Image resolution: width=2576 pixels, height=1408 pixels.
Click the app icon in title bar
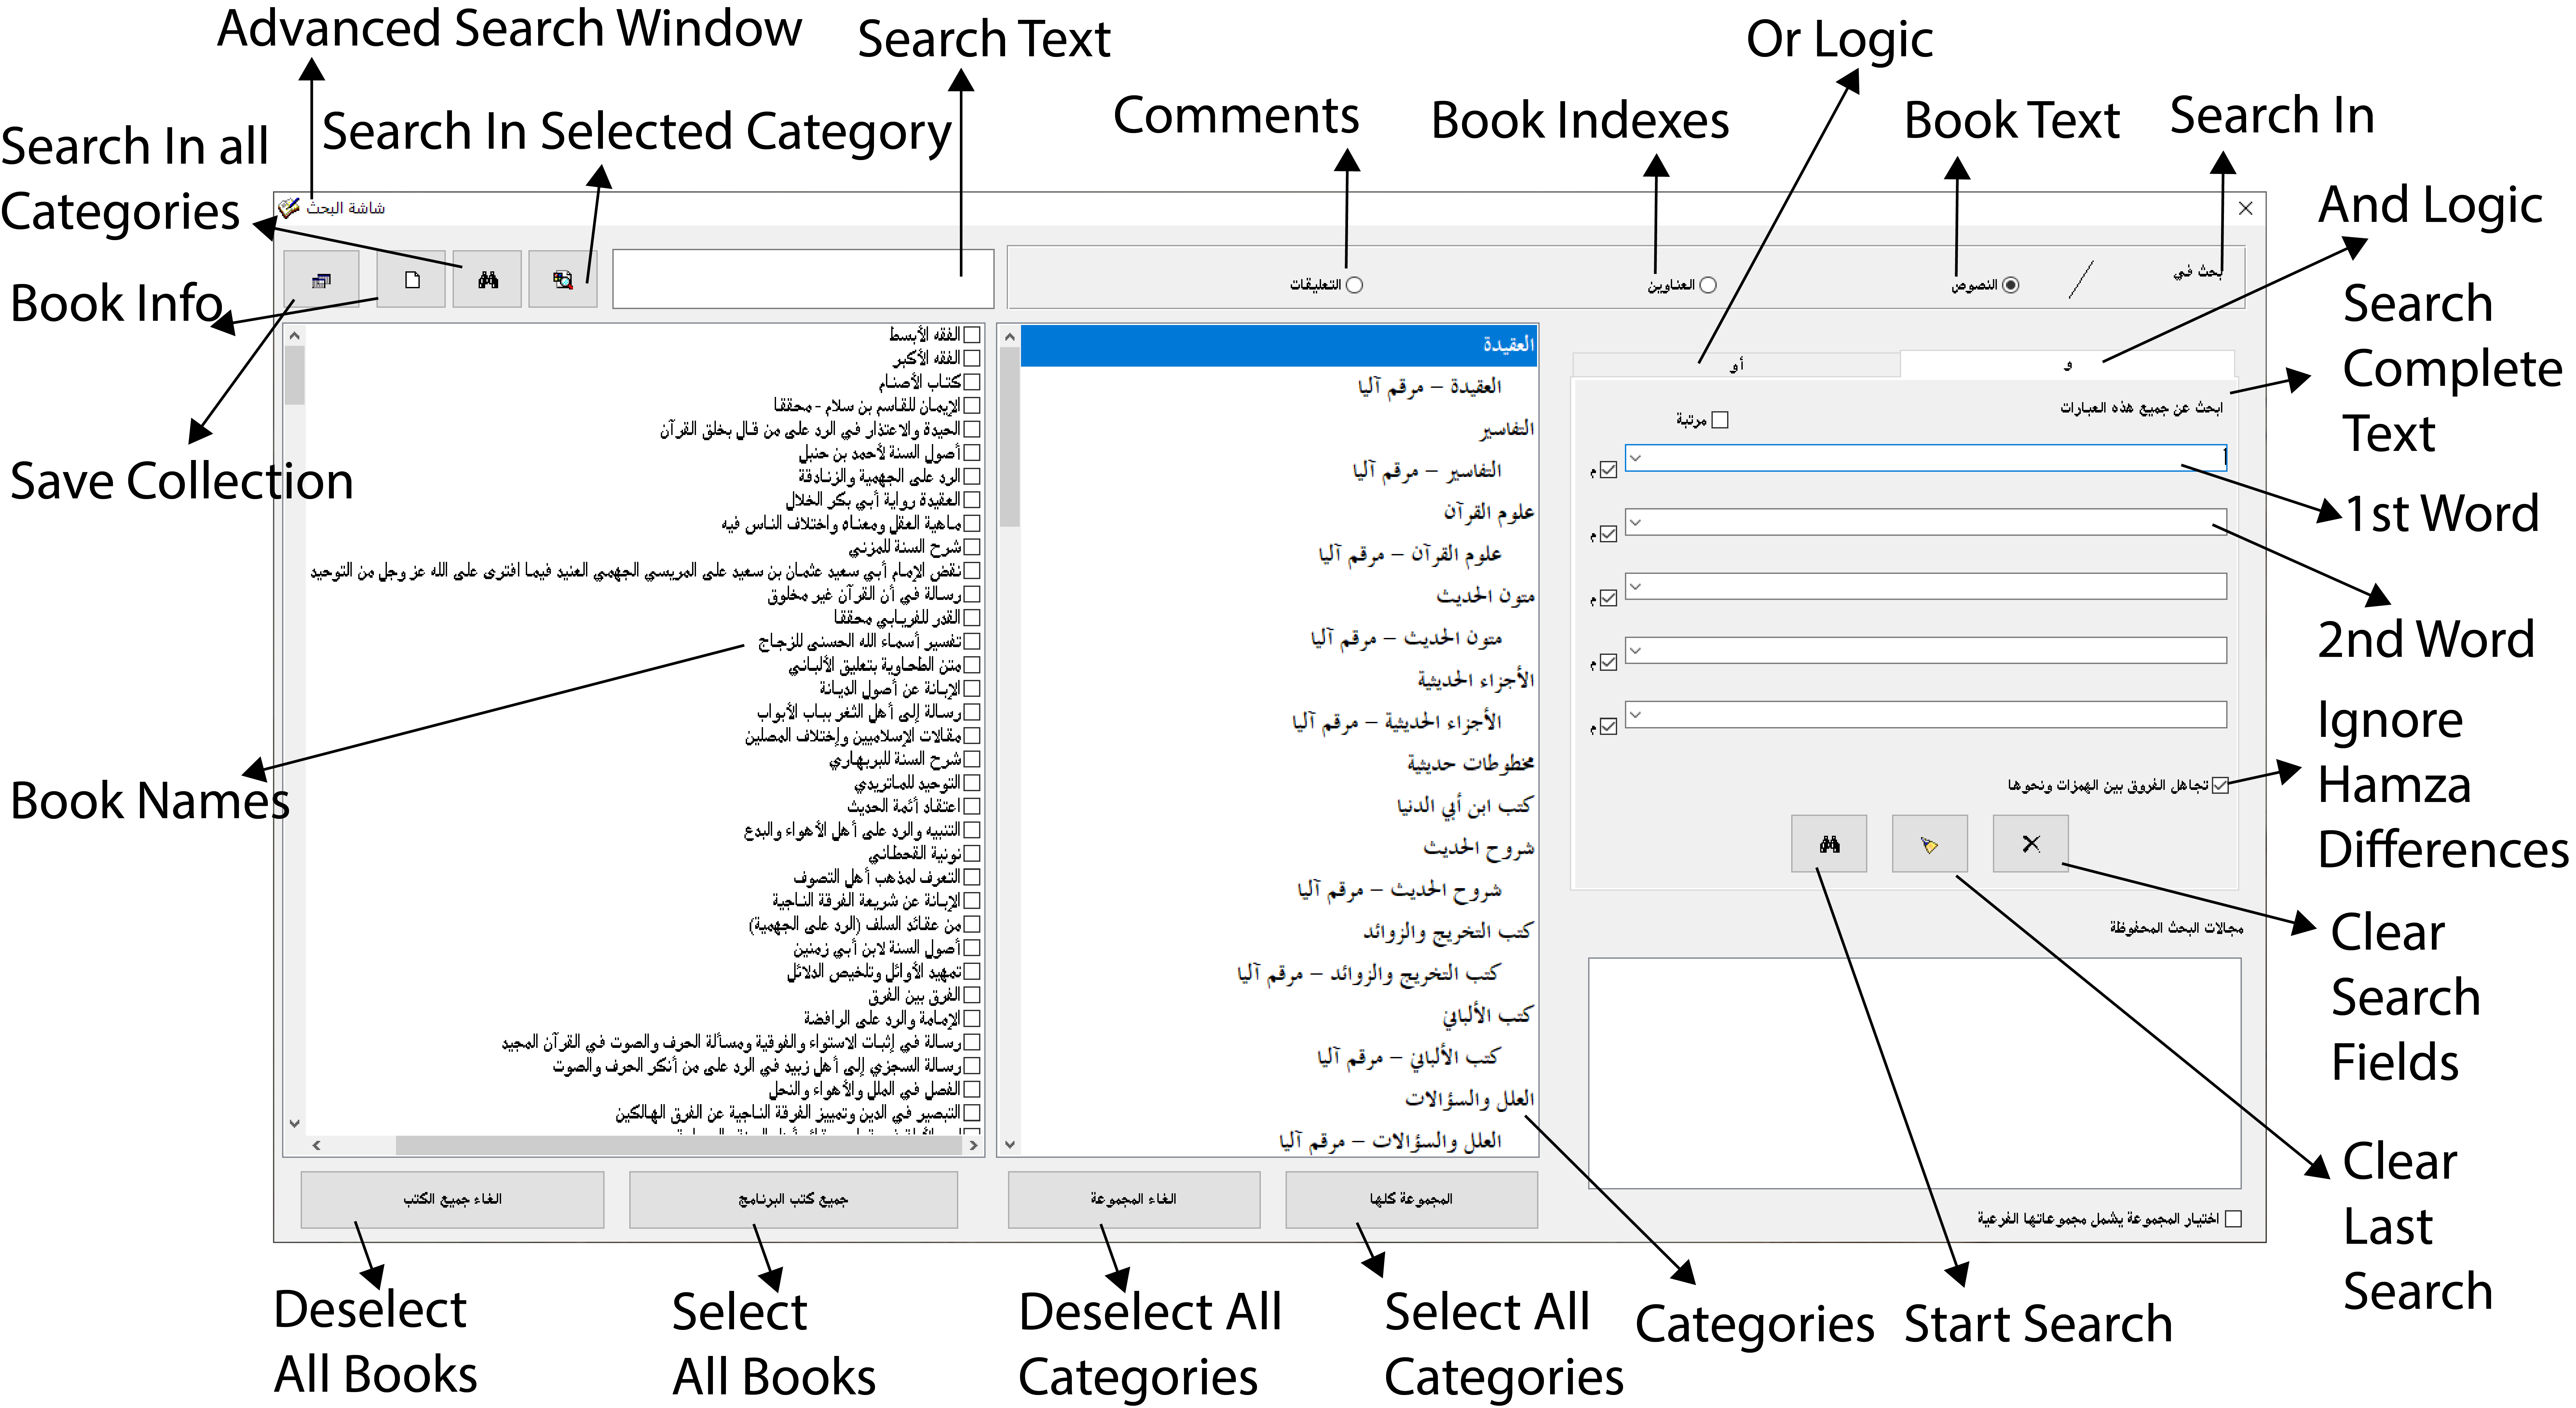point(289,208)
